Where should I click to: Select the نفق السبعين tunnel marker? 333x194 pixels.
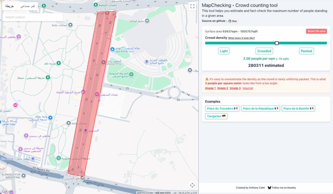(82, 178)
